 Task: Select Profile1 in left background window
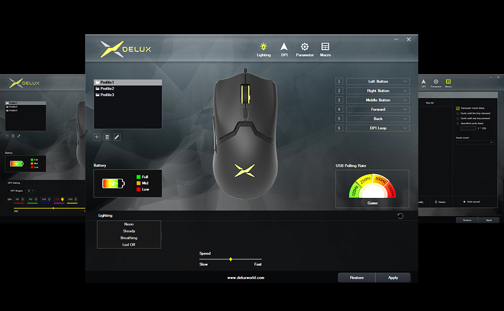pos(25,103)
